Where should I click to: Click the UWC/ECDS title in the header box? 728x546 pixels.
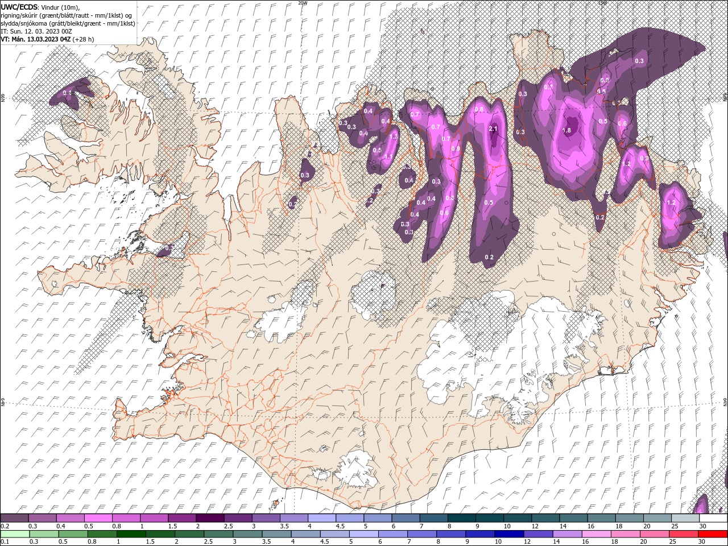[20, 7]
